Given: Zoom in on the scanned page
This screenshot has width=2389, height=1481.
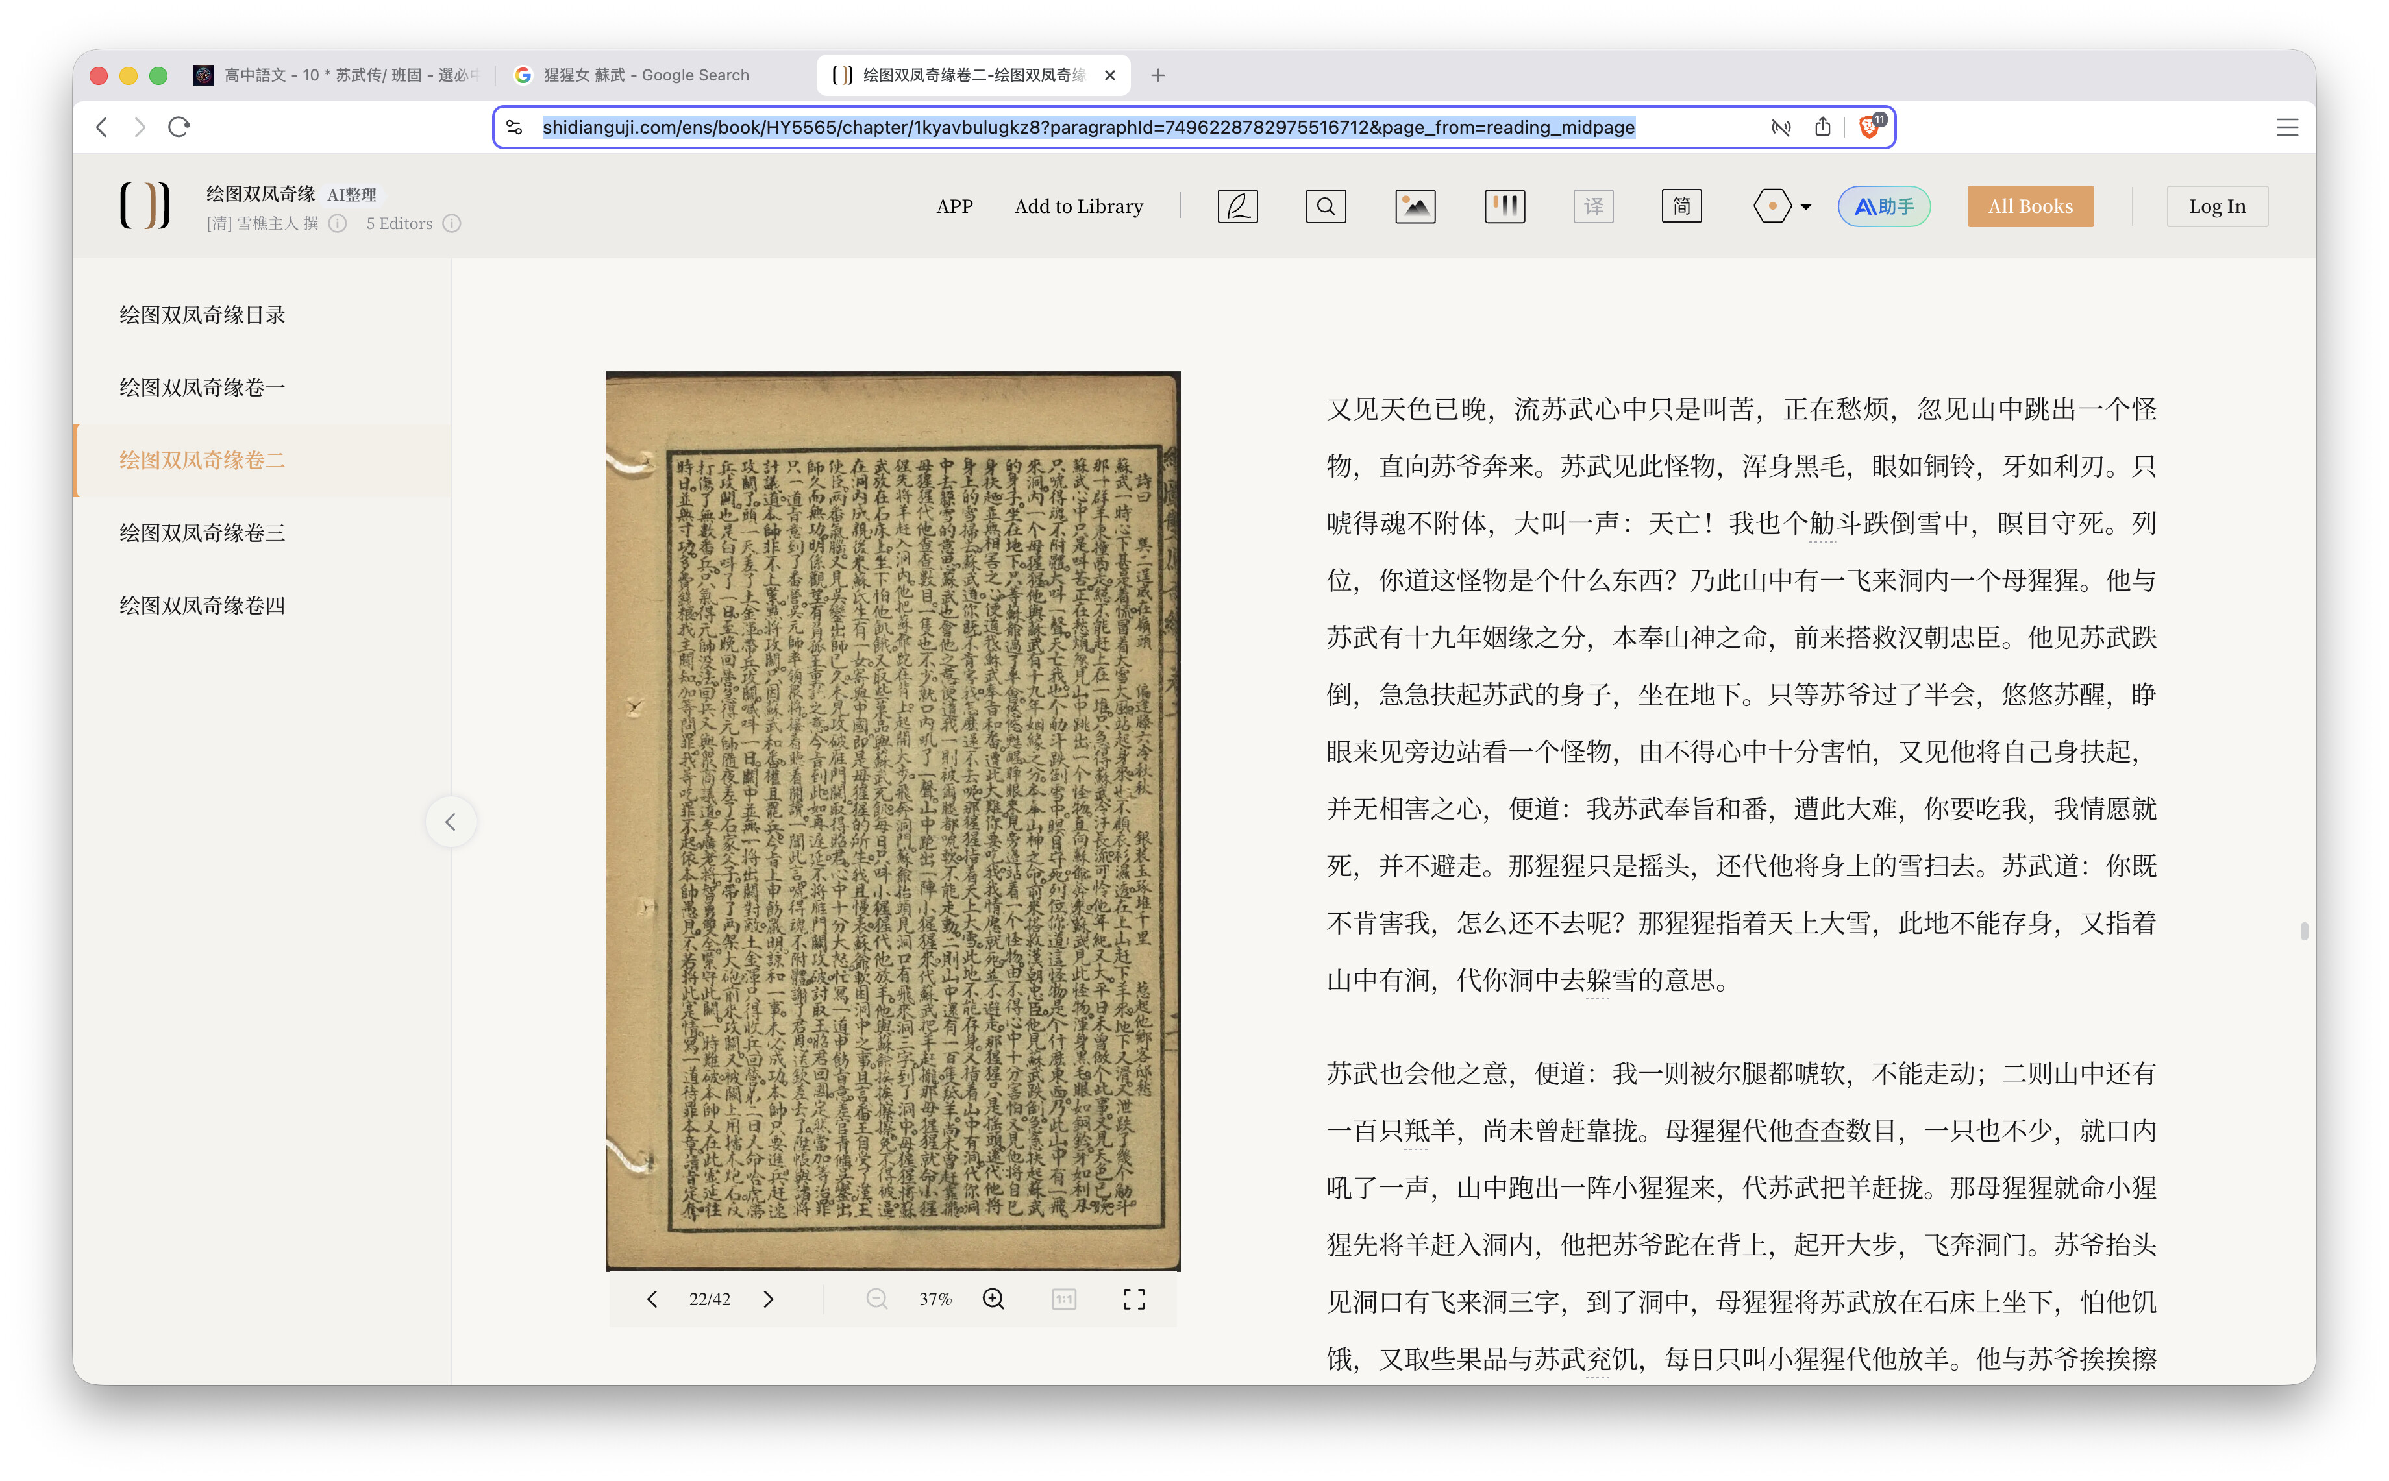Looking at the screenshot, I should click(x=993, y=1299).
